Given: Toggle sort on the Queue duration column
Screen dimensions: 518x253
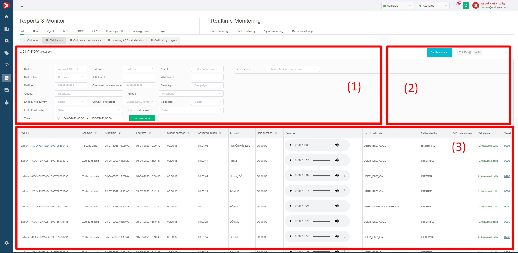Looking at the screenshot, I should point(188,133).
